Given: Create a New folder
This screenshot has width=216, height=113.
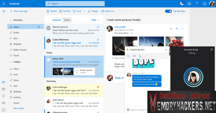Looking at the screenshot, I should pyautogui.click(x=19, y=108).
